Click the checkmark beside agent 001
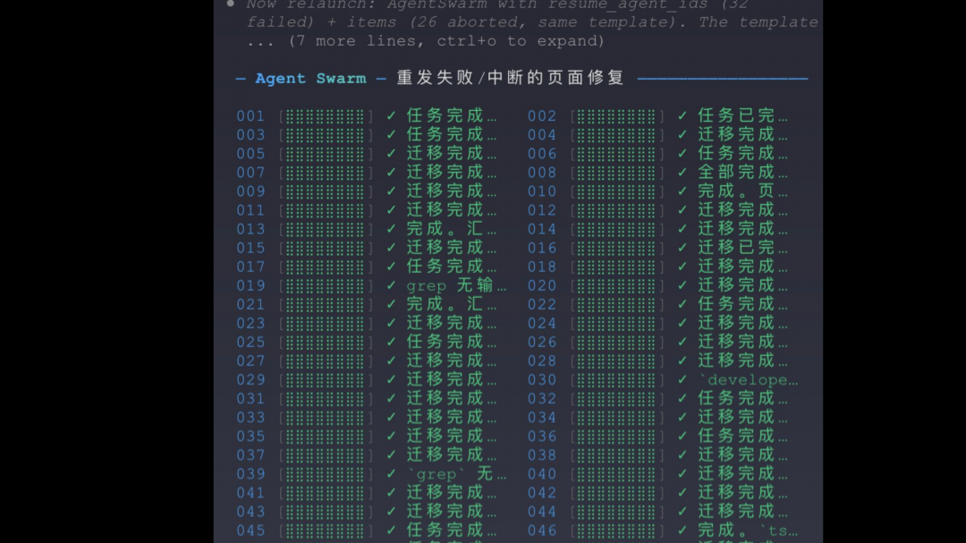 (x=391, y=116)
